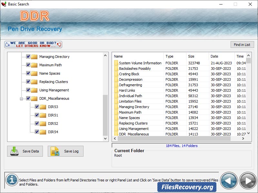The image size is (258, 193).
Task: Collapse the DDR_Miscellaneous tree node
Action: (x=22, y=98)
